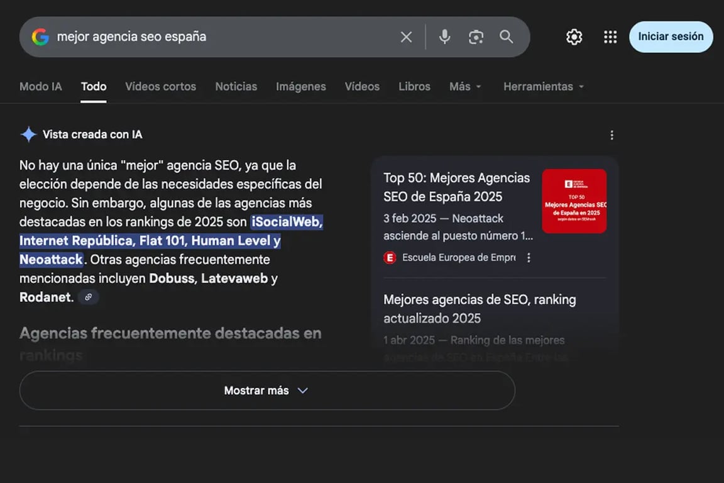Open the Top 50 Mejores Agencias SEO result

(457, 187)
